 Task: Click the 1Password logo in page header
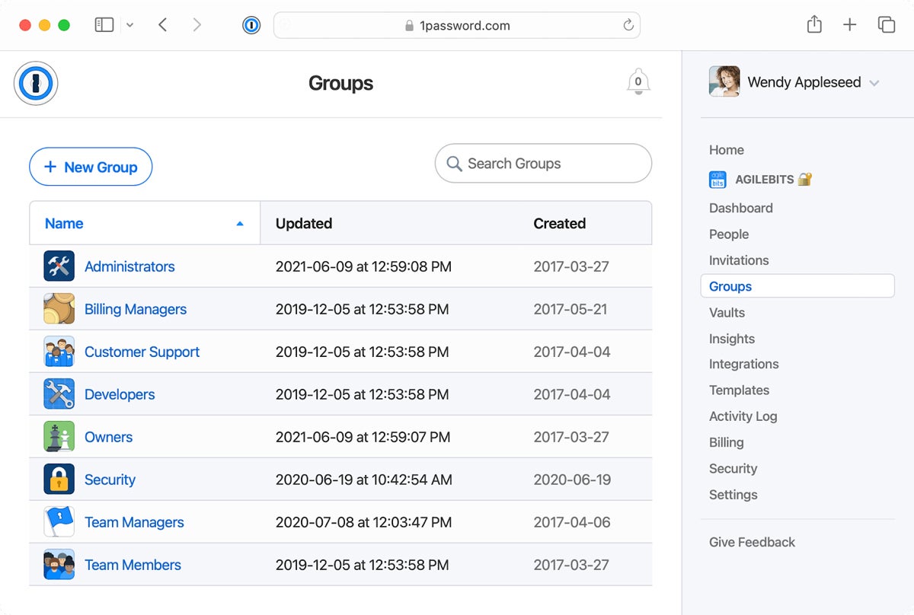36,83
